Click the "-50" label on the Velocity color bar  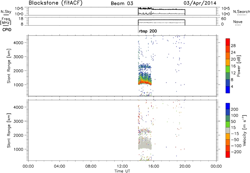[235, 140]
